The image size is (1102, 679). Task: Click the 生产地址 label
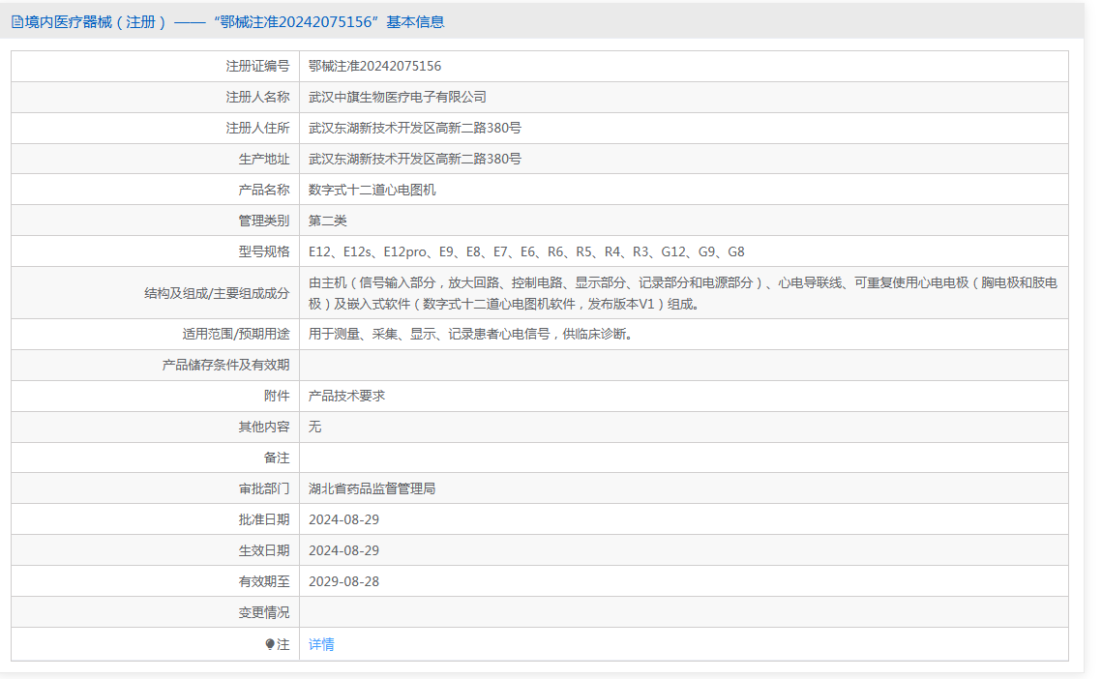263,159
